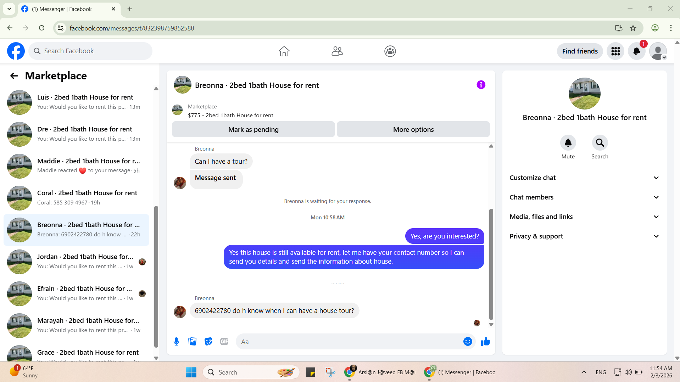Show hidden tray icons chevron
The height and width of the screenshot is (382, 680).
(584, 372)
